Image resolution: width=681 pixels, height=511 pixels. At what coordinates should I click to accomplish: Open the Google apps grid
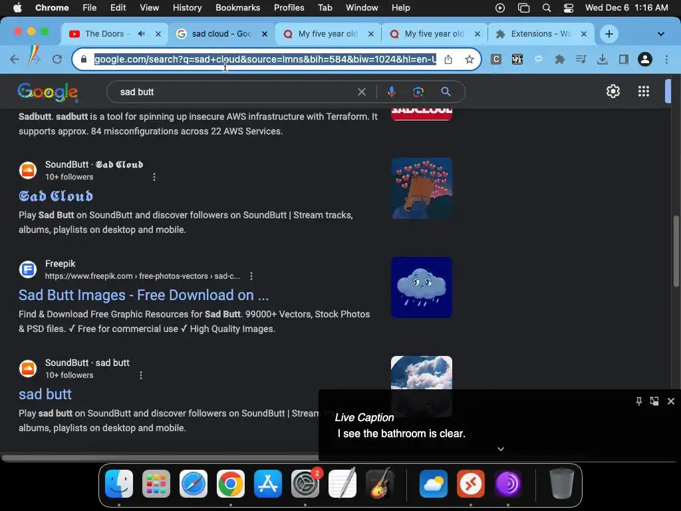click(x=643, y=91)
